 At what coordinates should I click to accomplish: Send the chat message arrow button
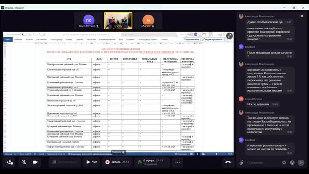tap(301, 163)
